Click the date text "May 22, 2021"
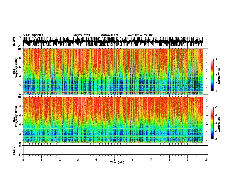Image resolution: width=232 pixels, height=179 pixels. 82,35
